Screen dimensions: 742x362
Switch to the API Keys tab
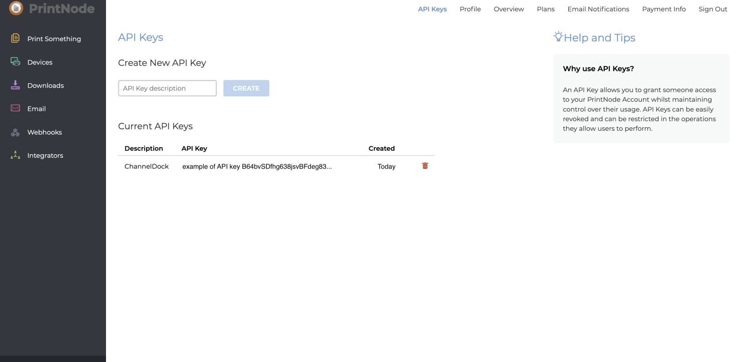click(x=432, y=9)
